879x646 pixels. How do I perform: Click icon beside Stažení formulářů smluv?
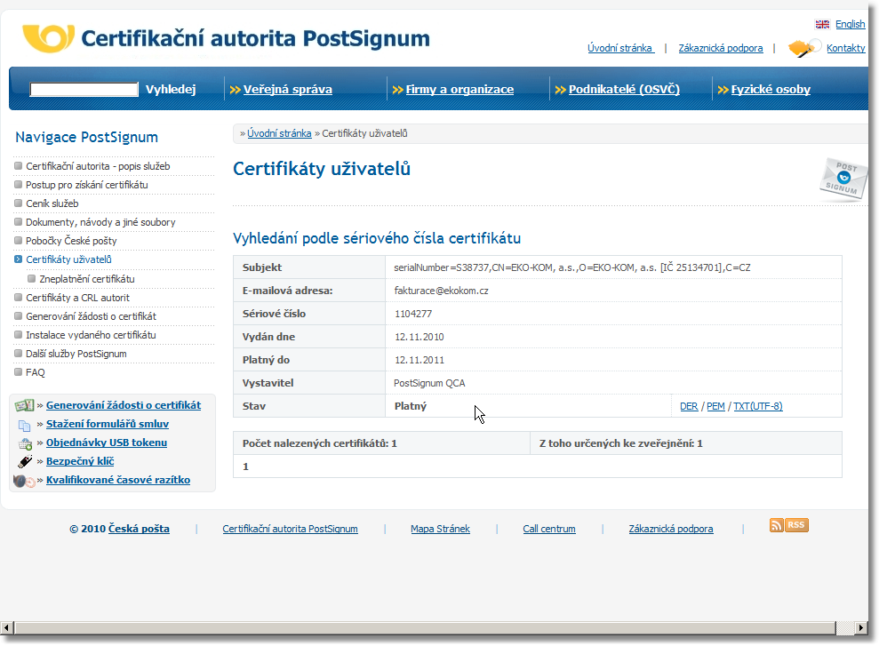click(24, 425)
